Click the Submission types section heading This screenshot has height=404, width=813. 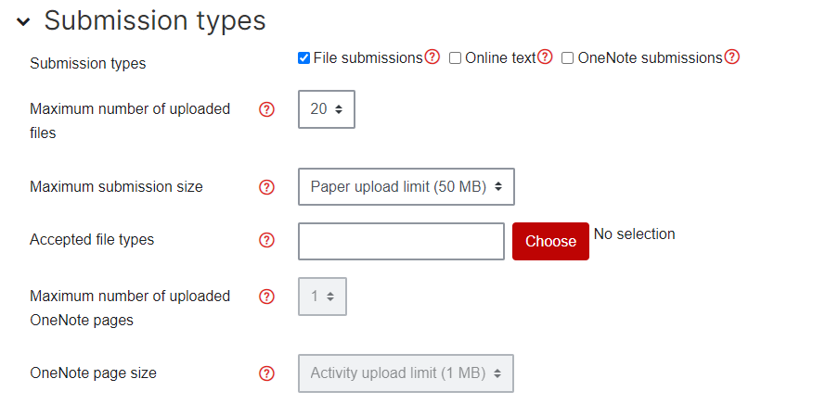(155, 20)
